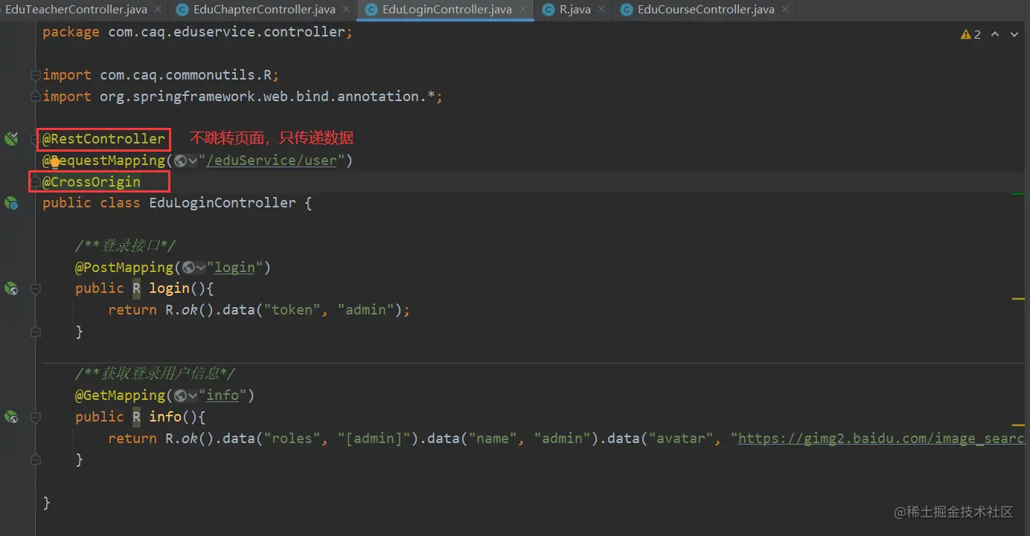Click closing fold marker of login() method
1030x536 pixels.
pyautogui.click(x=35, y=332)
